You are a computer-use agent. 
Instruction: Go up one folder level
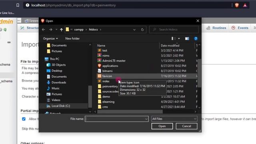pyautogui.click(x=61, y=30)
